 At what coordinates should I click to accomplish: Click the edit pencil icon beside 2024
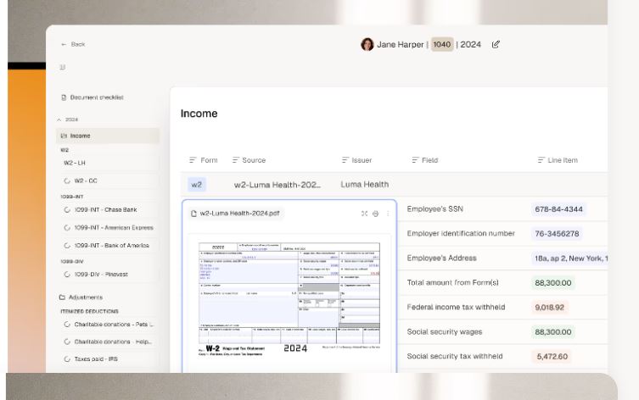click(496, 44)
